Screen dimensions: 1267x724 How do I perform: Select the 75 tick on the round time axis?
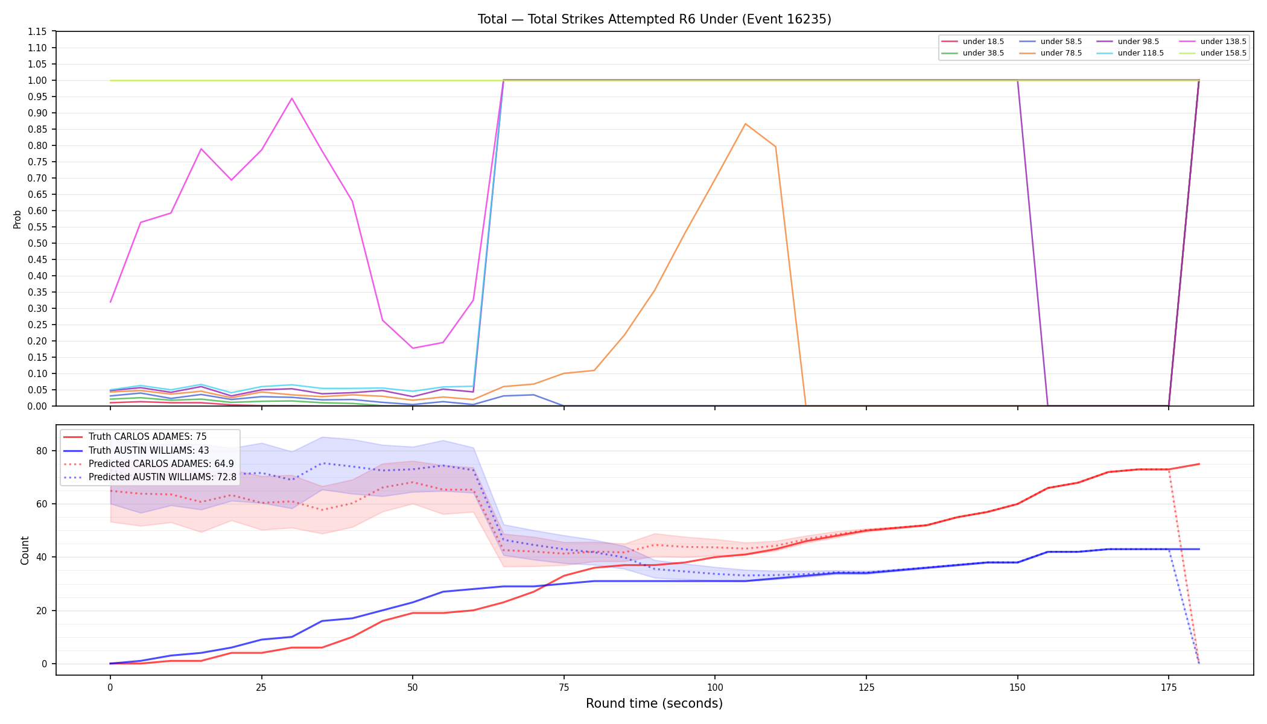[x=564, y=687]
